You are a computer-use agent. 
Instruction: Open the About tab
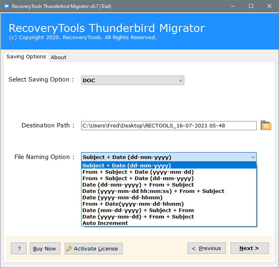(59, 57)
